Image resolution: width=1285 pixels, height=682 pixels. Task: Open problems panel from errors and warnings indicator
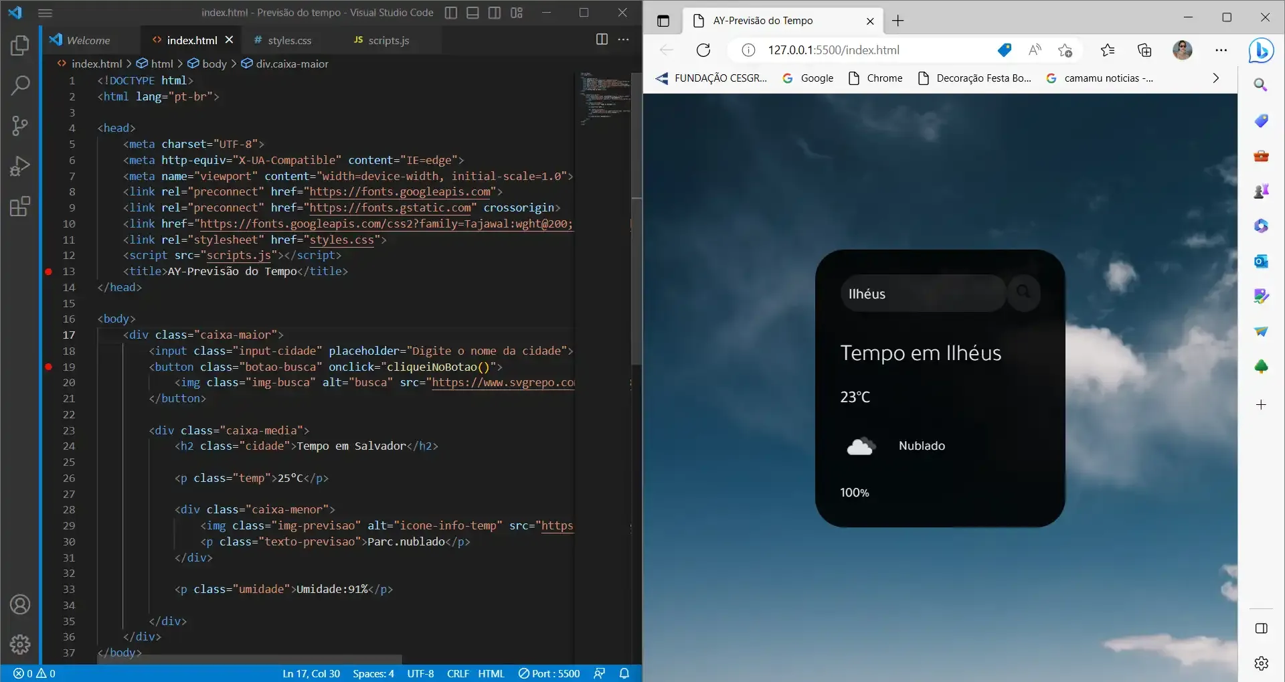click(35, 673)
